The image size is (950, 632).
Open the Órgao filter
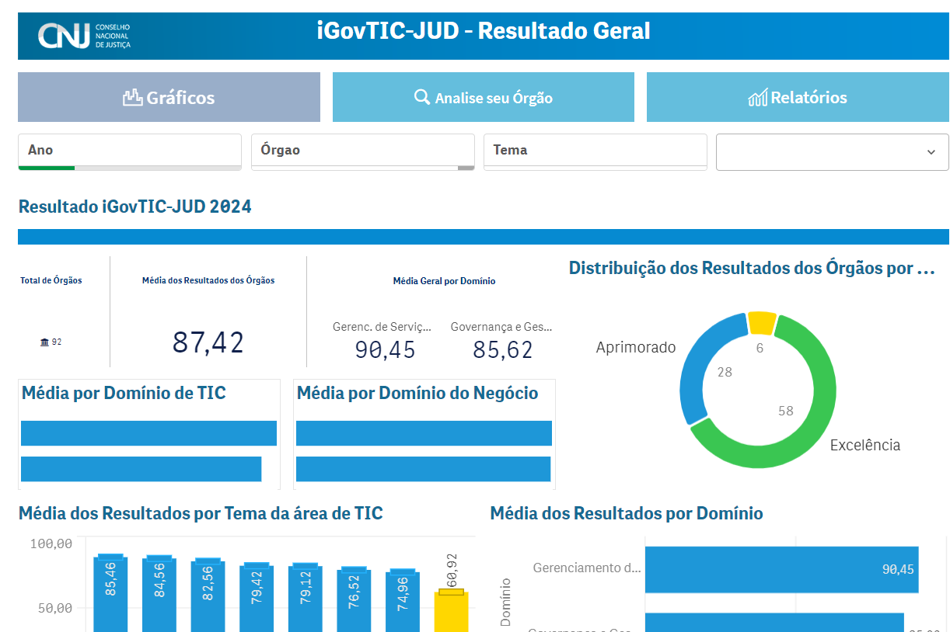[363, 151]
